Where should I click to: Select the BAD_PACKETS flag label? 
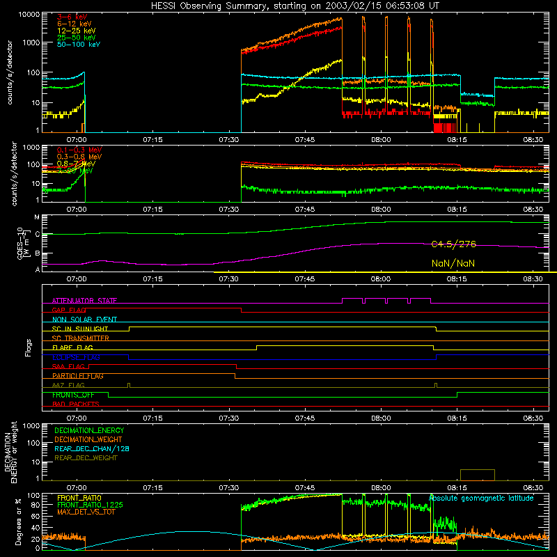[x=76, y=404]
